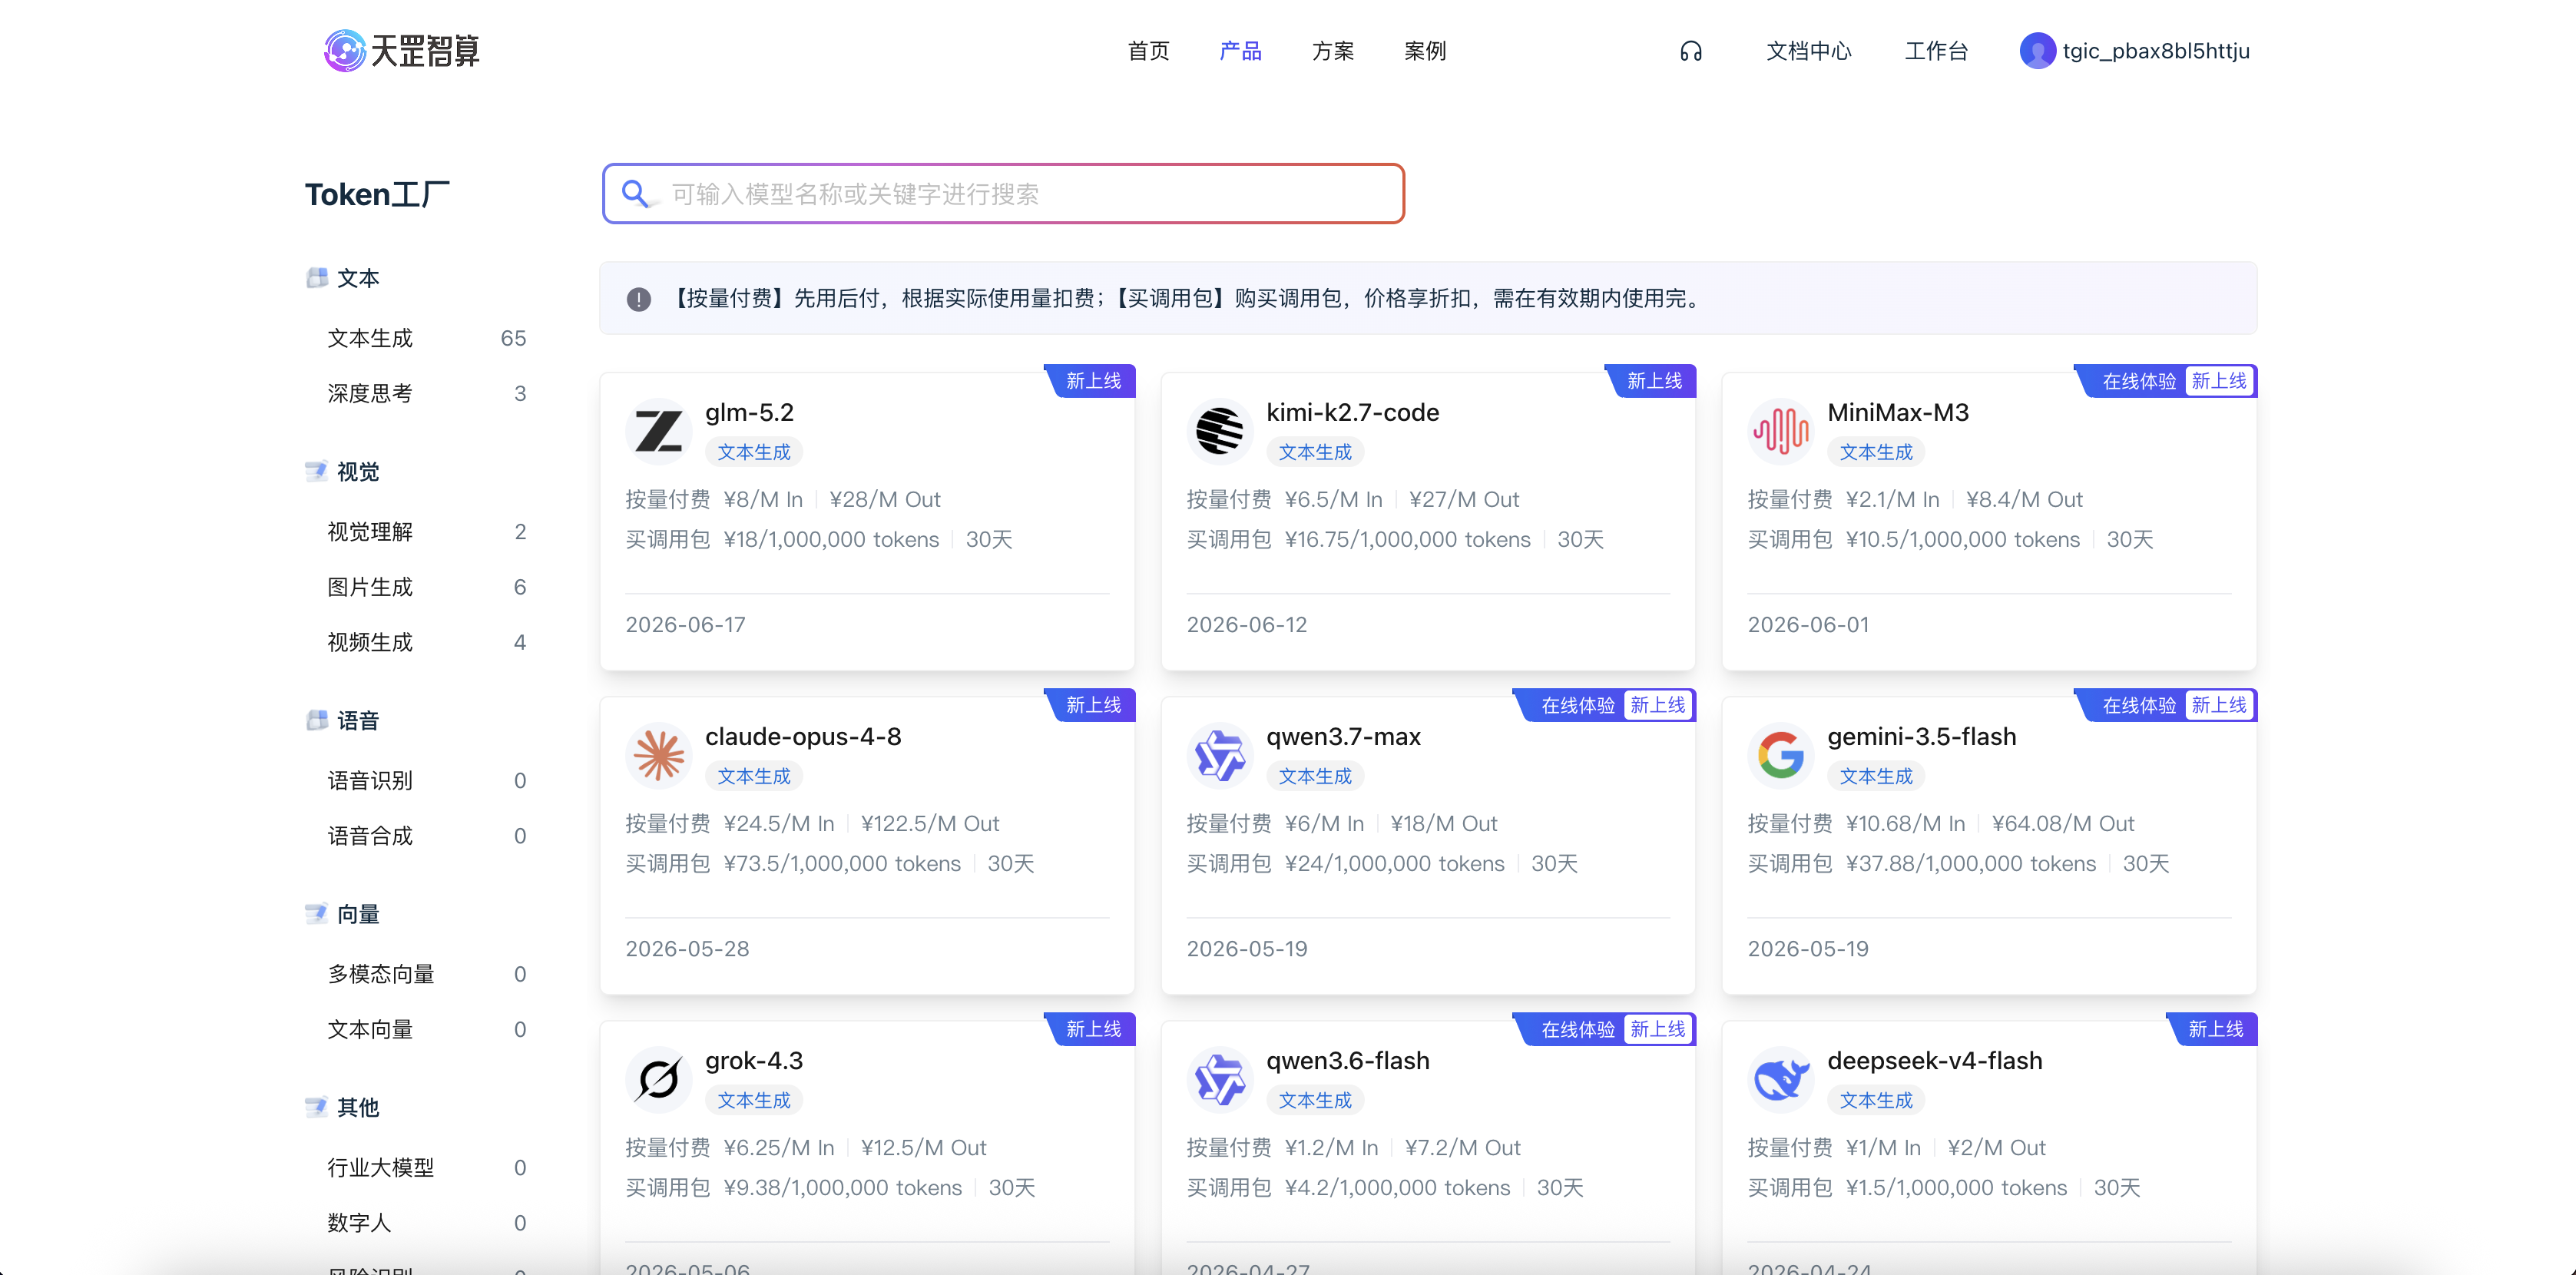Viewport: 2576px width, 1275px height.
Task: Click 在线体验 badge on qwen3.6-flash card
Action: pos(1577,1029)
